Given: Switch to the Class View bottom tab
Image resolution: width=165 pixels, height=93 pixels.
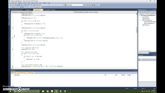Looking at the screenshot, I should (152, 53).
